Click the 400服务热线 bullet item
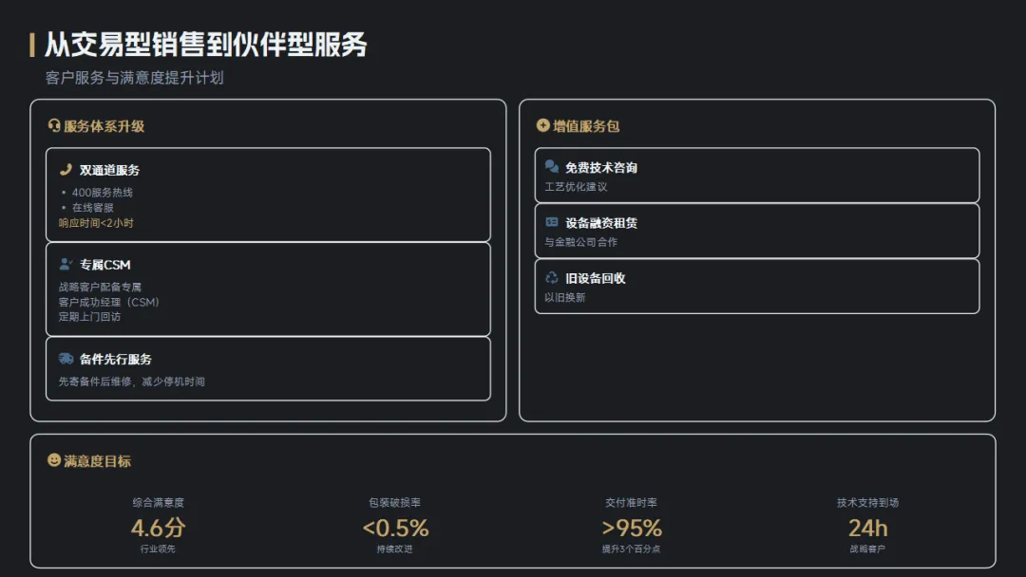The height and width of the screenshot is (577, 1026). [103, 193]
